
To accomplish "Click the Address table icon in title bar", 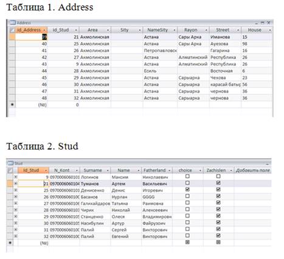I will click(x=13, y=22).
